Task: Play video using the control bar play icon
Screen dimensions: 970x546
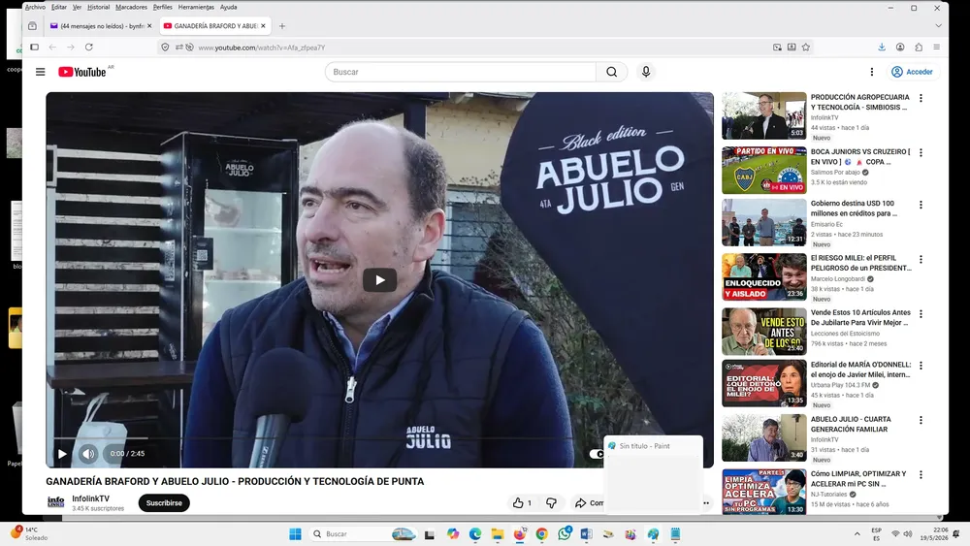Action: pyautogui.click(x=62, y=454)
